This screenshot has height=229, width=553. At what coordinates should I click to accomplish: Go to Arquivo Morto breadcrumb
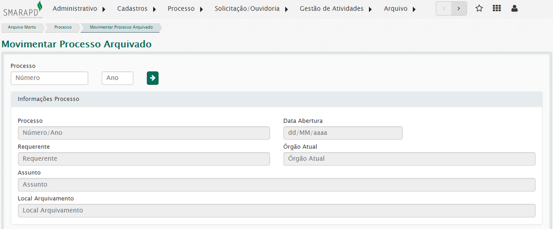click(x=22, y=27)
